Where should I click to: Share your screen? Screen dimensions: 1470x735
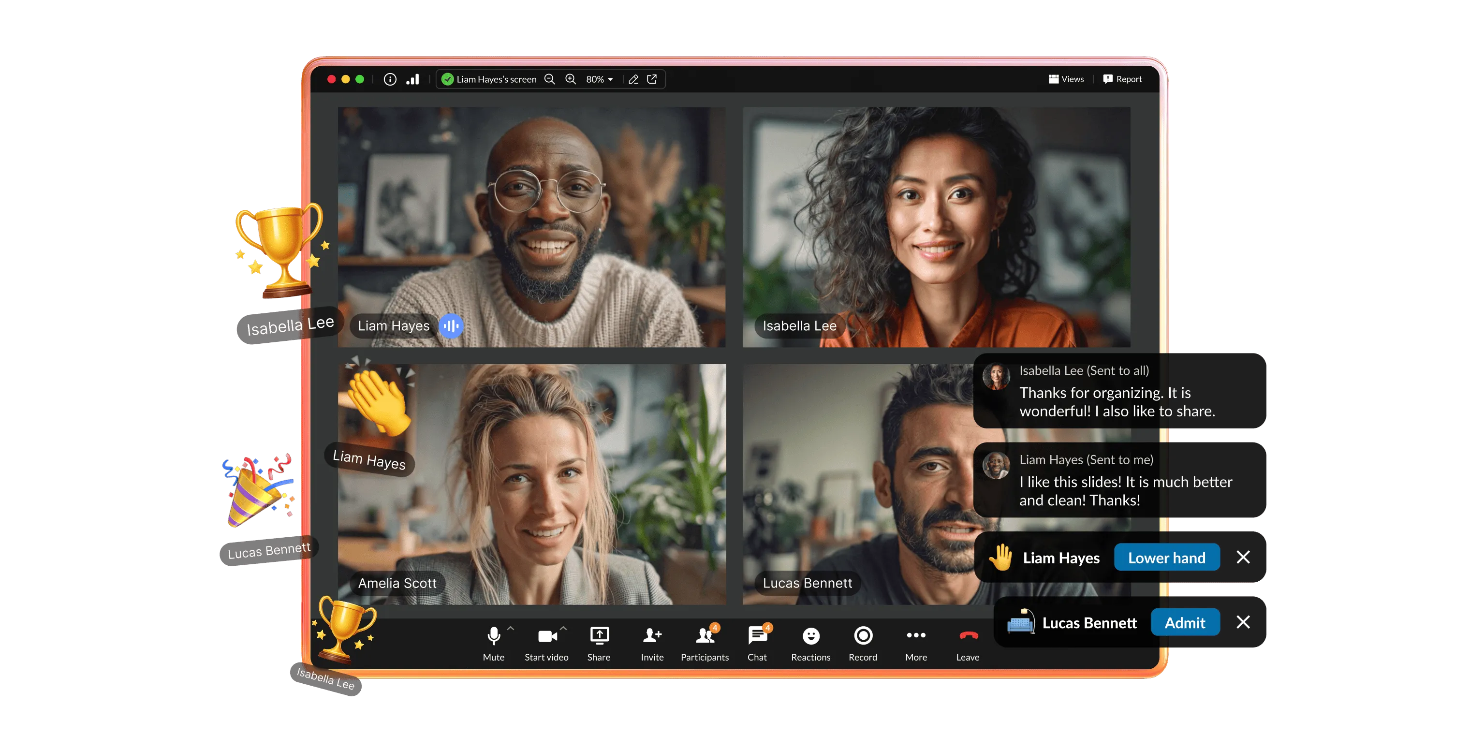[599, 643]
